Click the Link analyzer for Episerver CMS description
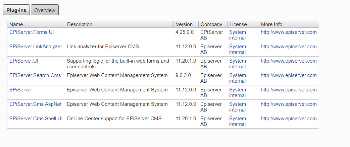This screenshot has width=350, height=147. click(x=103, y=47)
